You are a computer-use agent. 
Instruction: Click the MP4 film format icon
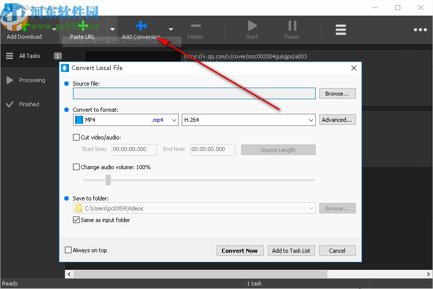[79, 120]
